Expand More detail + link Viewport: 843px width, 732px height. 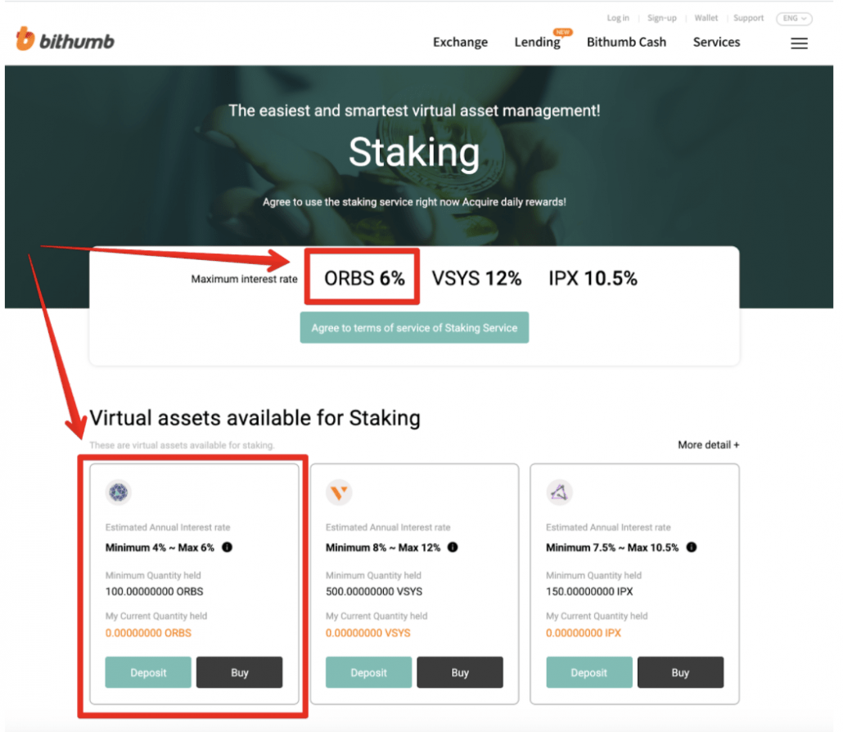[708, 445]
